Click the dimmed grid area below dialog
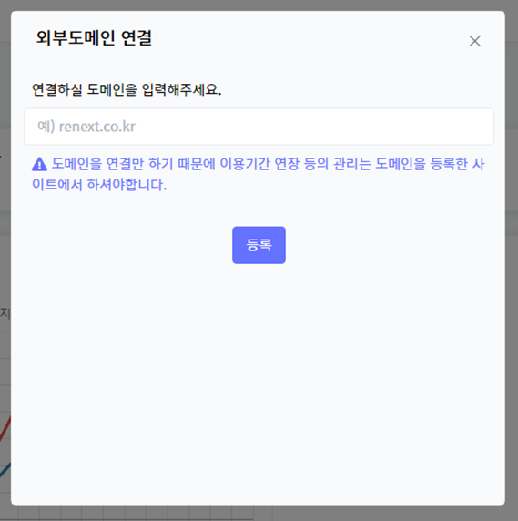Screen dimensions: 518x521 coord(133,513)
